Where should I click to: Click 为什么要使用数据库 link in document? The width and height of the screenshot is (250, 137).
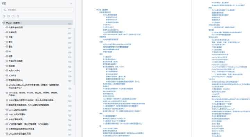[110, 15]
